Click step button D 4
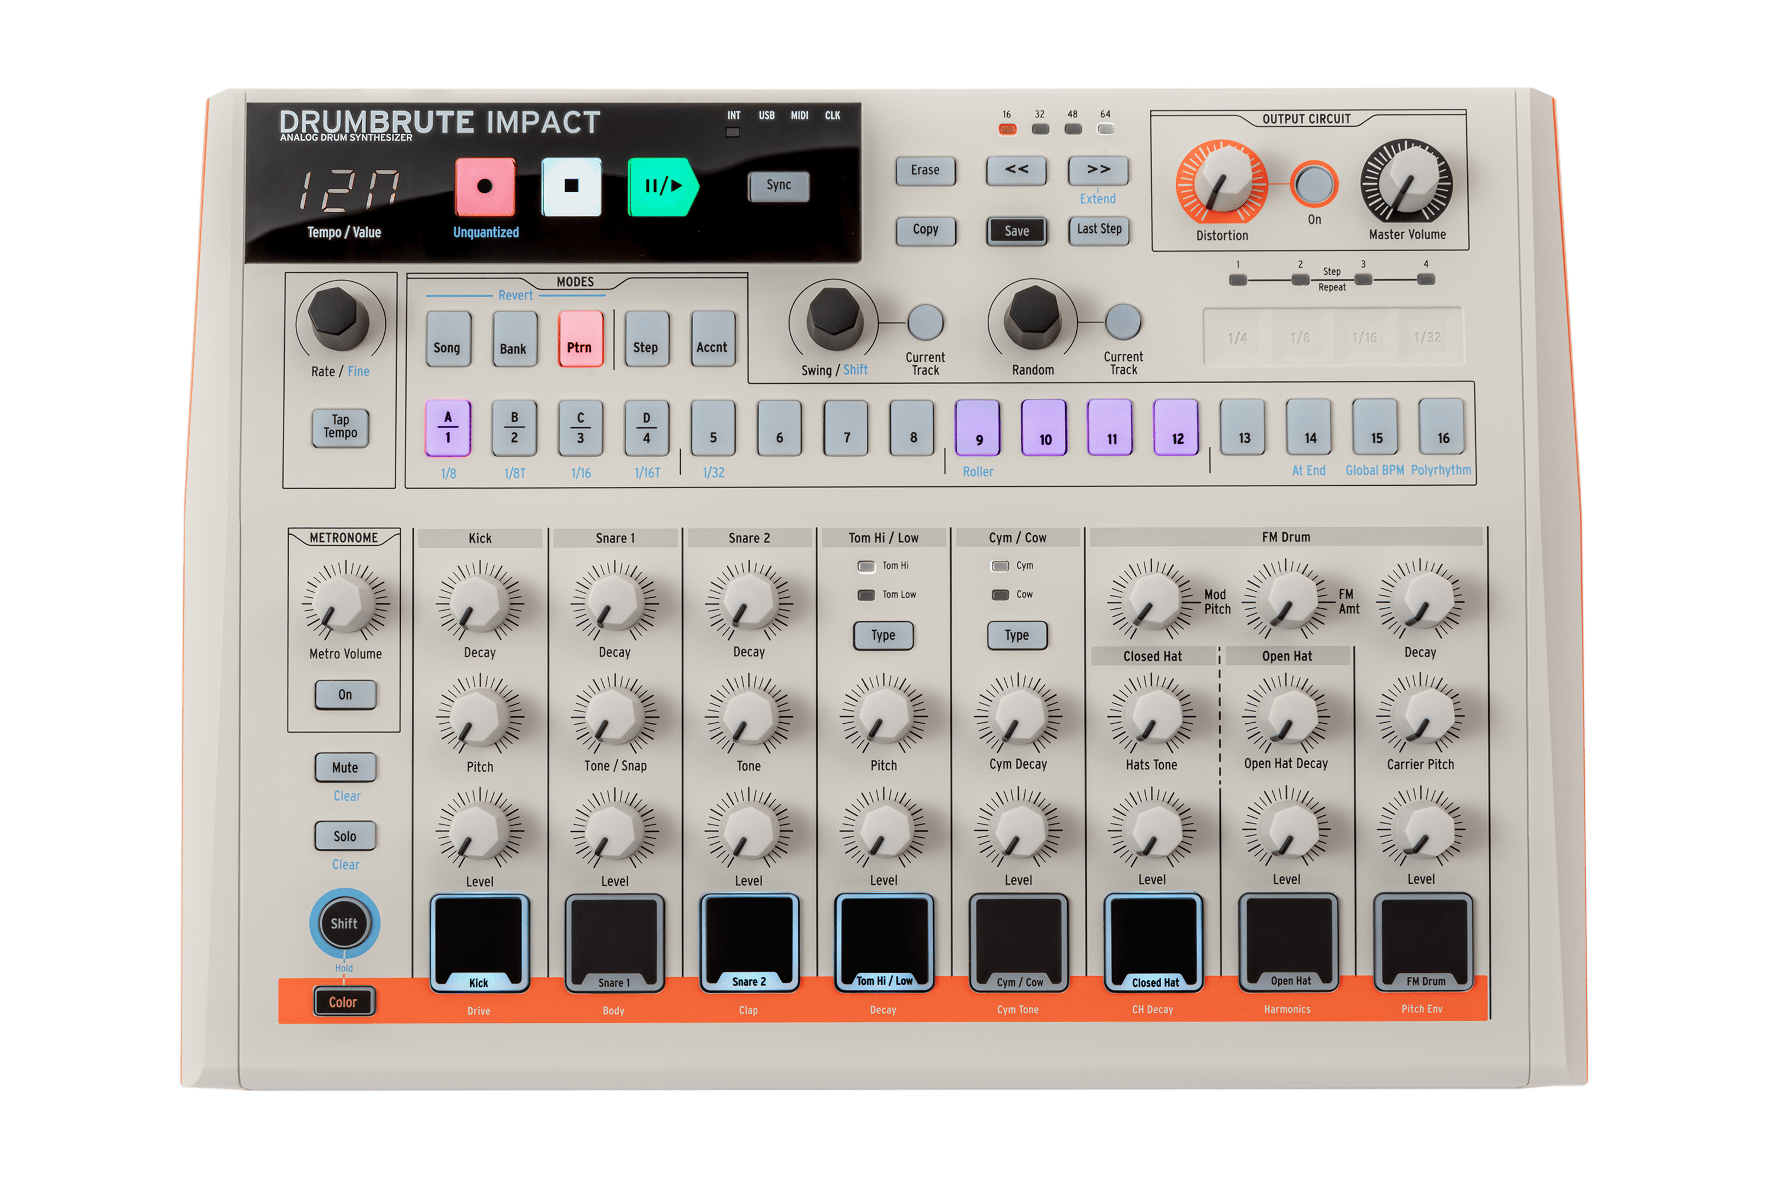Screen dimensions: 1768x1179 (x=646, y=428)
